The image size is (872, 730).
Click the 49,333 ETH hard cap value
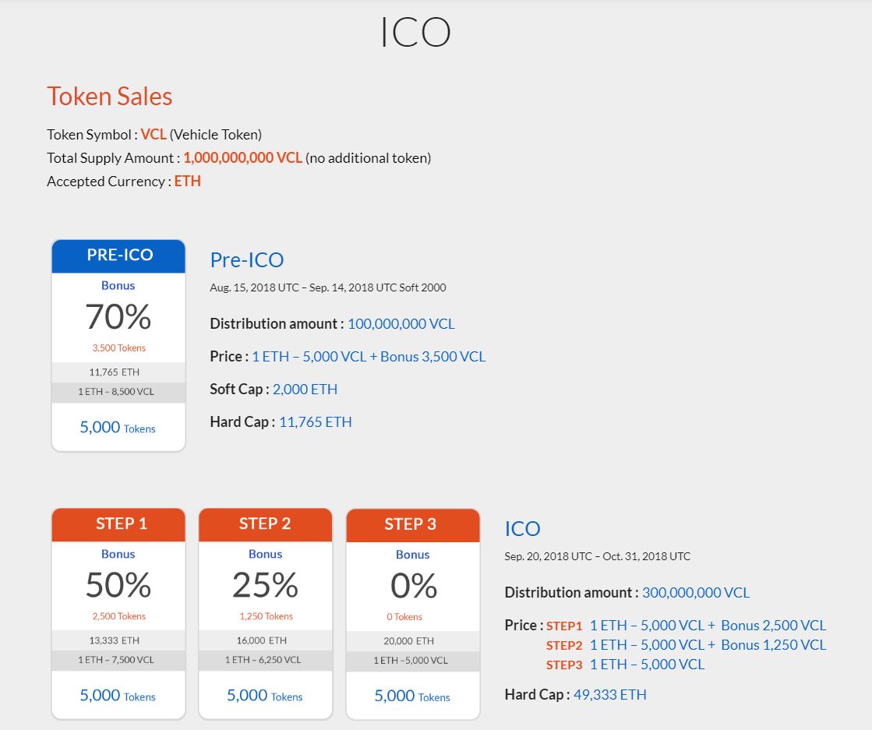(x=609, y=695)
